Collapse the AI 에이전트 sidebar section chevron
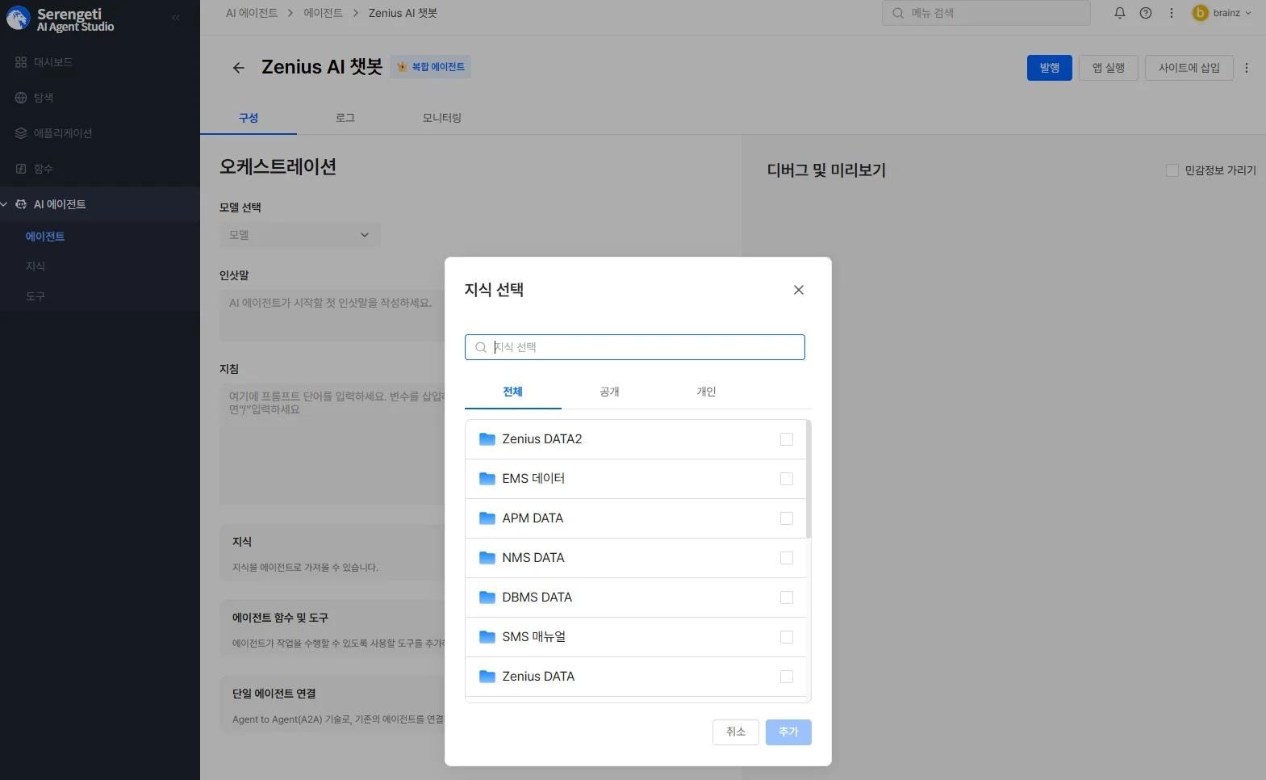1266x780 pixels. tap(4, 204)
